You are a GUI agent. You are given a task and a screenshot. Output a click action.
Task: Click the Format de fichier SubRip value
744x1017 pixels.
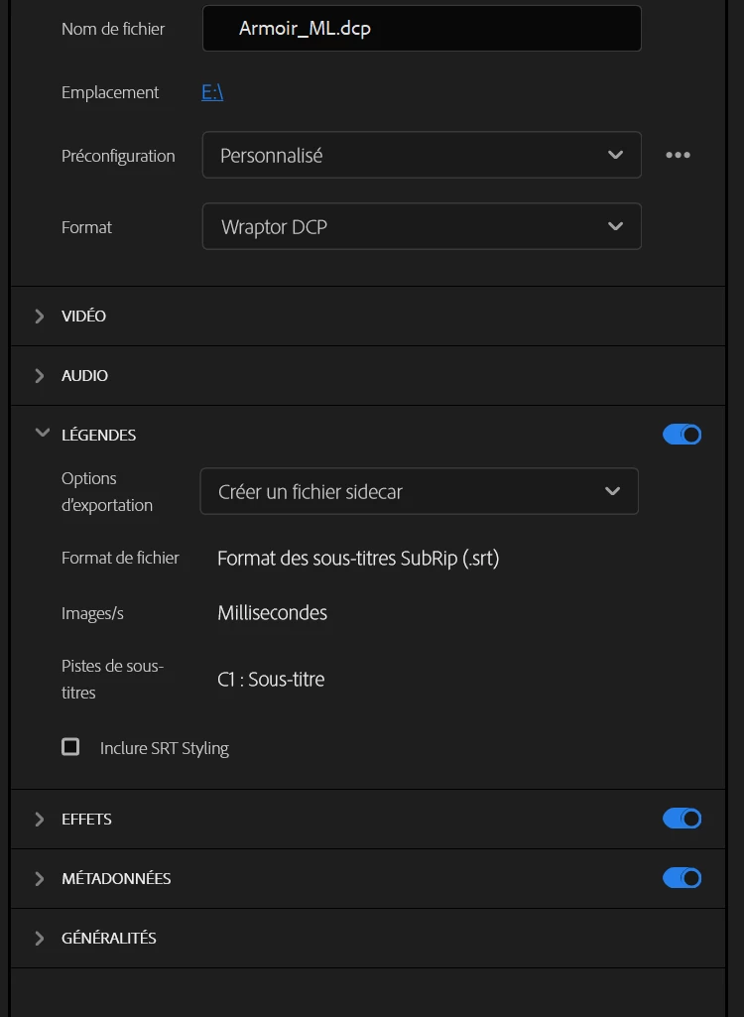point(358,559)
